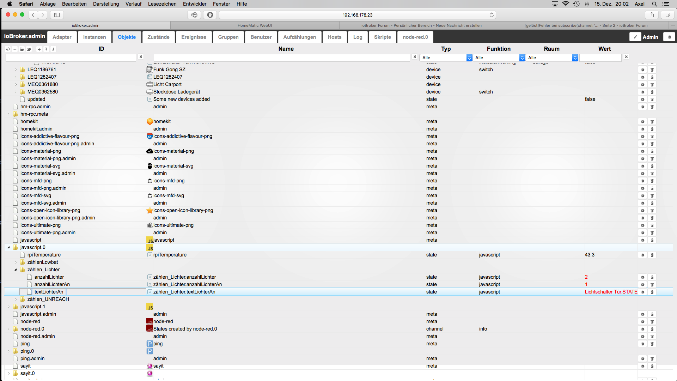Expand the ping.0 folder
The width and height of the screenshot is (677, 381).
coord(8,351)
